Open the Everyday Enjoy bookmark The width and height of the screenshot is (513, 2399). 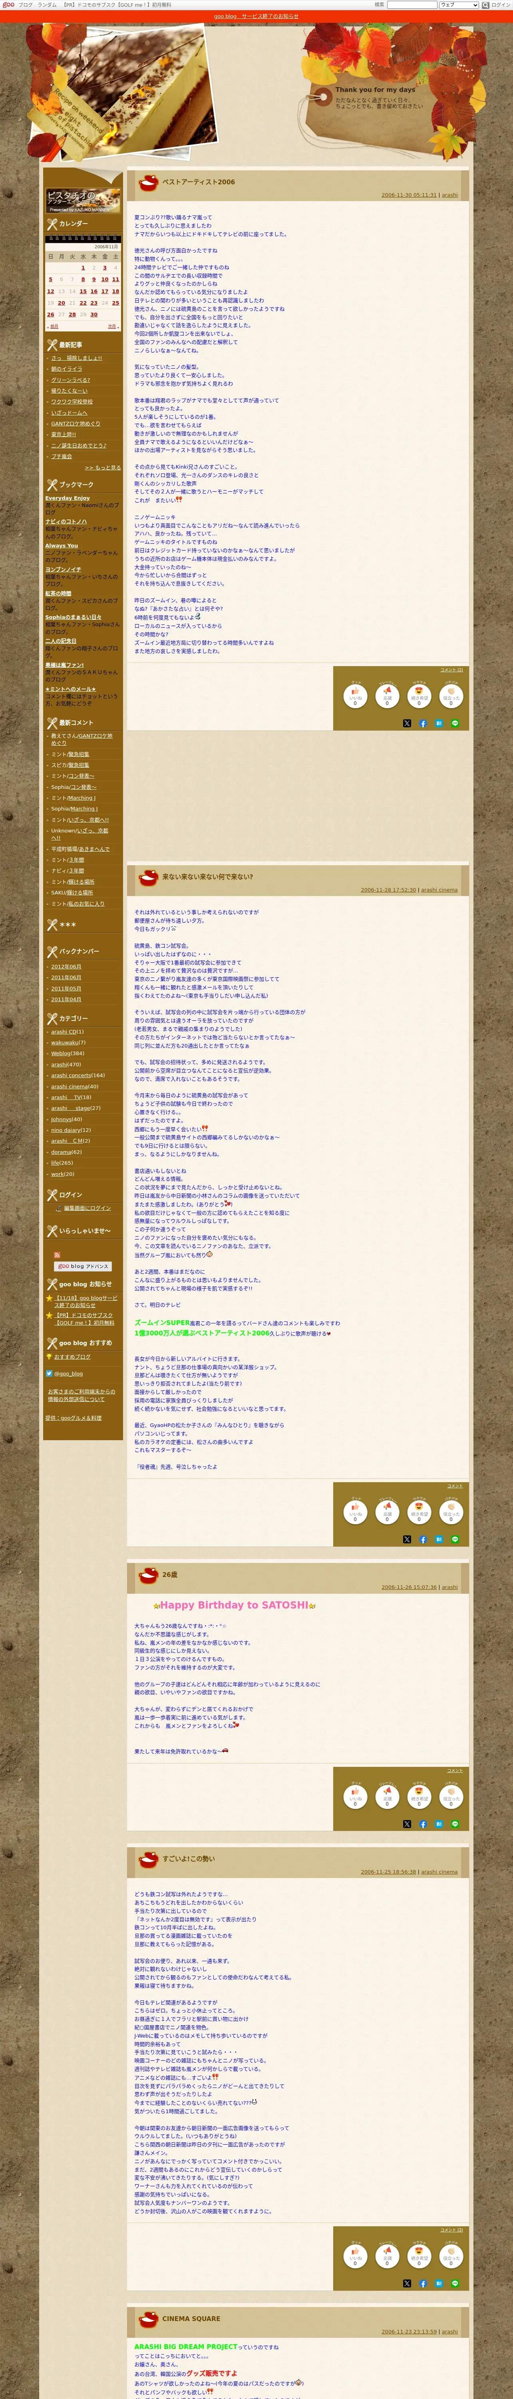(68, 498)
